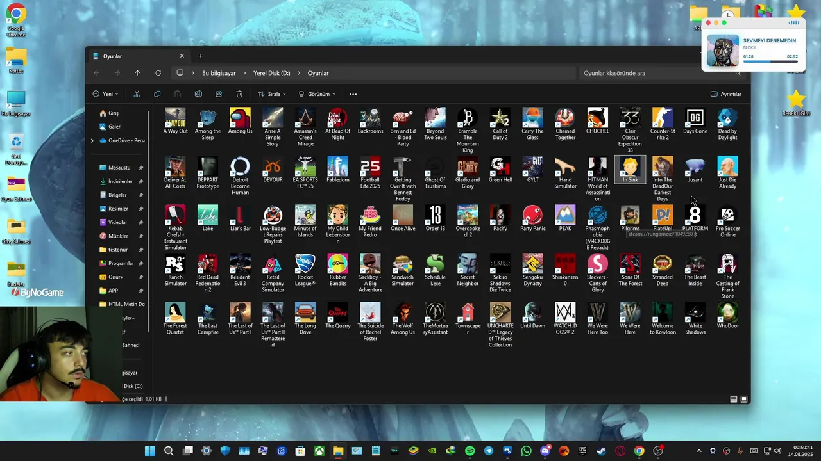
Task: Select the Among Us game icon
Action: tap(240, 121)
